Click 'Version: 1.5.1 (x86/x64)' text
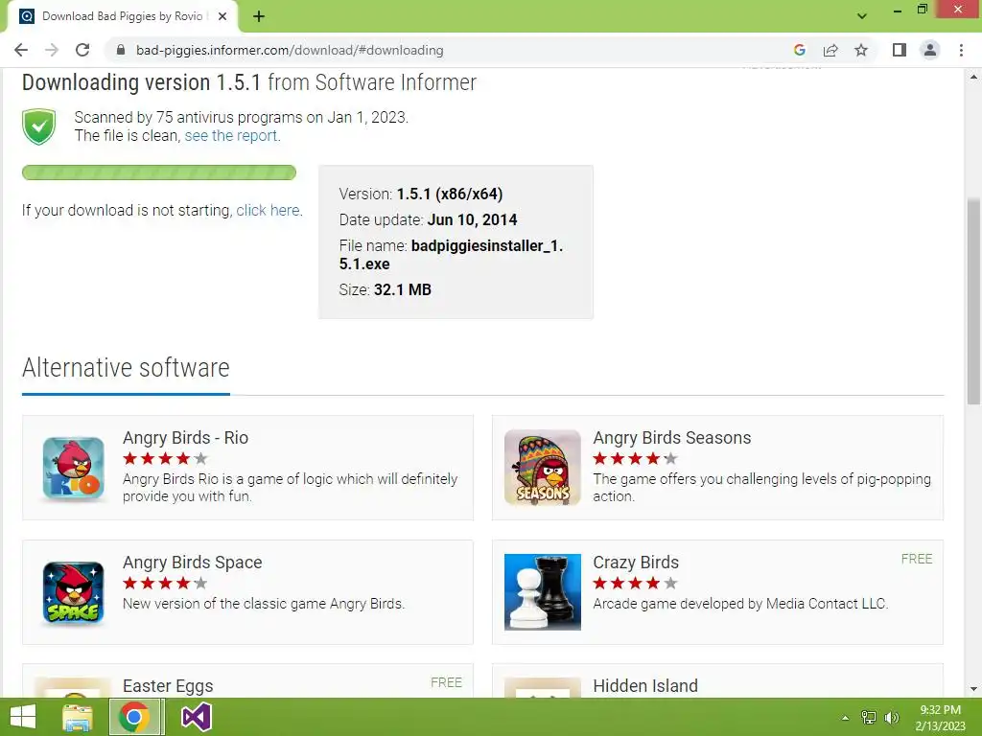Image resolution: width=982 pixels, height=736 pixels. pyautogui.click(x=421, y=194)
